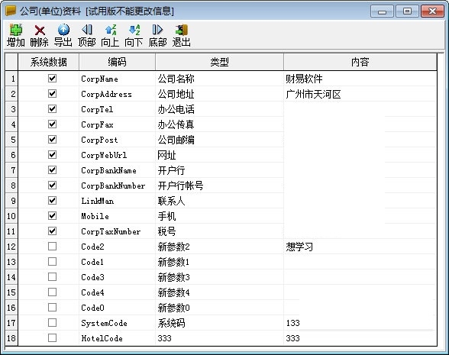Click the 导出 (Export) icon

[x=63, y=30]
